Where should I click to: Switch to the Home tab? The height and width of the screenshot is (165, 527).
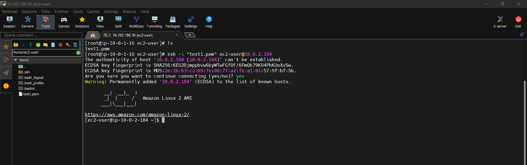(93, 35)
